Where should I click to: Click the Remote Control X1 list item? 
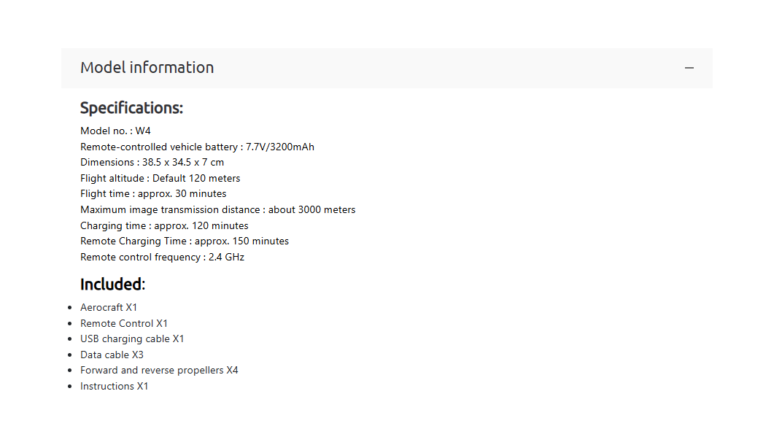pyautogui.click(x=124, y=323)
